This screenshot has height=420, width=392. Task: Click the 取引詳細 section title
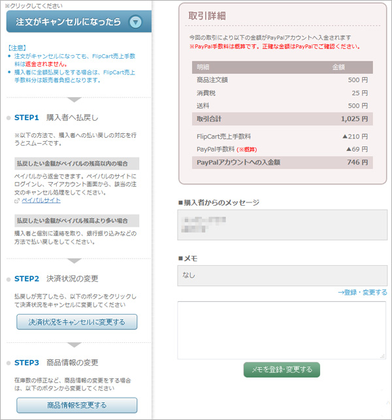(x=208, y=15)
